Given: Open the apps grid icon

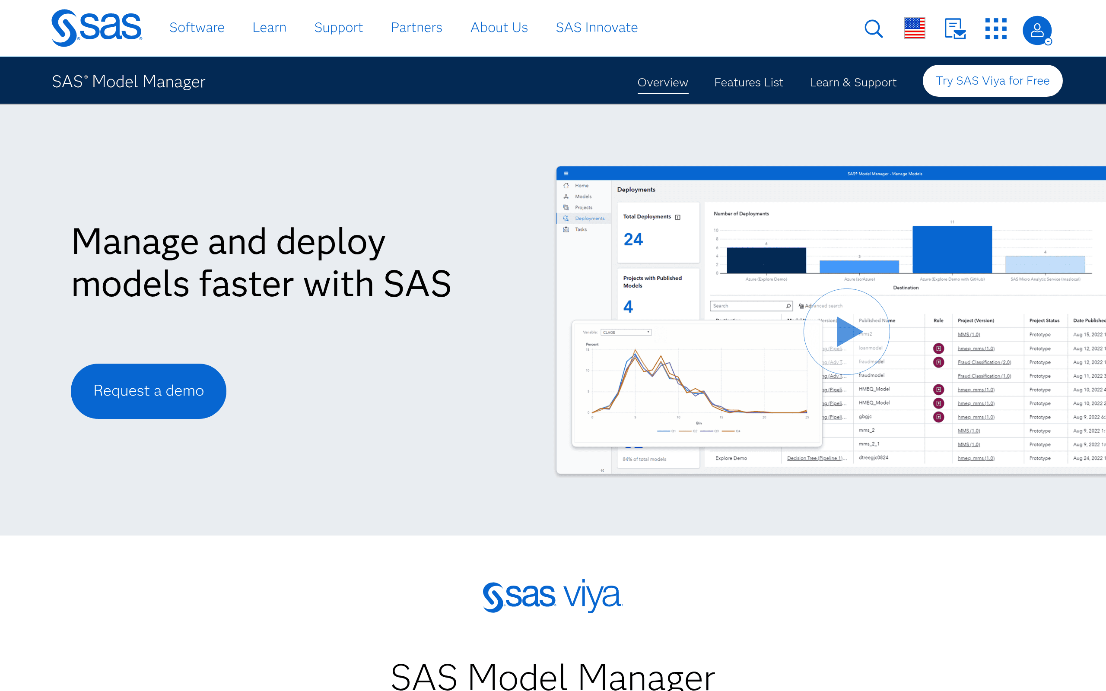Looking at the screenshot, I should (x=996, y=29).
